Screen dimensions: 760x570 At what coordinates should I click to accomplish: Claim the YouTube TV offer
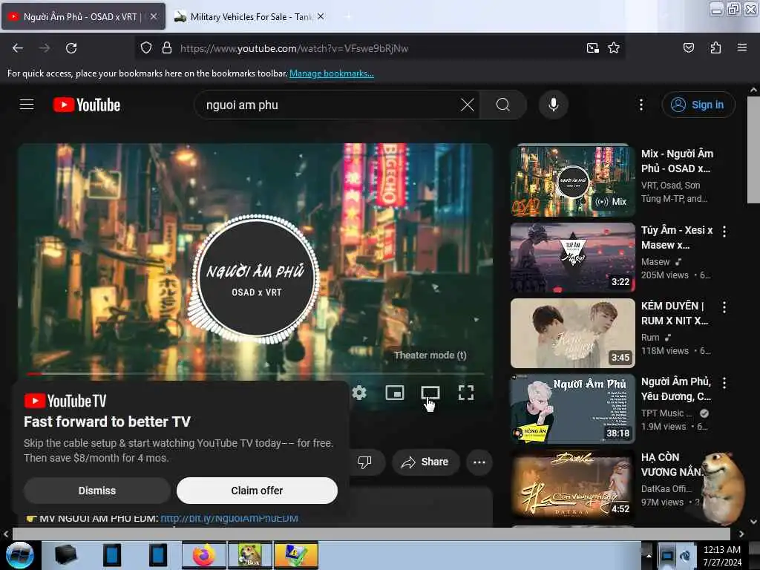[257, 491]
